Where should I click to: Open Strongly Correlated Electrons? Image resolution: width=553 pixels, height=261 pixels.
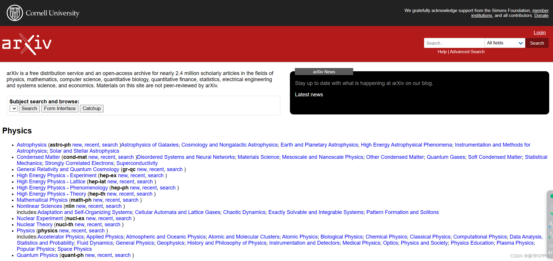[x=79, y=163]
